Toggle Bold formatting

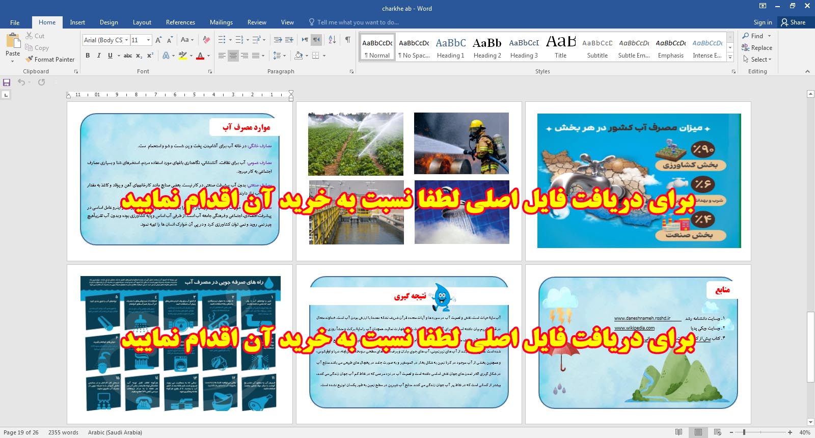point(88,56)
